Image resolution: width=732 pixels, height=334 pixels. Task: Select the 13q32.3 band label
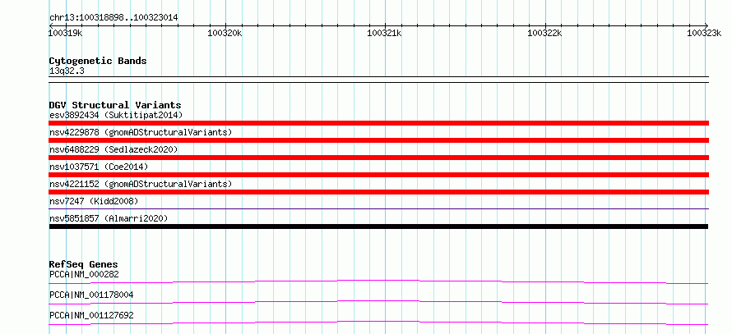pyautogui.click(x=67, y=71)
